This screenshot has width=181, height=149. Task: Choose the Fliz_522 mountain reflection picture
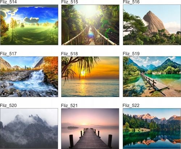152,128
